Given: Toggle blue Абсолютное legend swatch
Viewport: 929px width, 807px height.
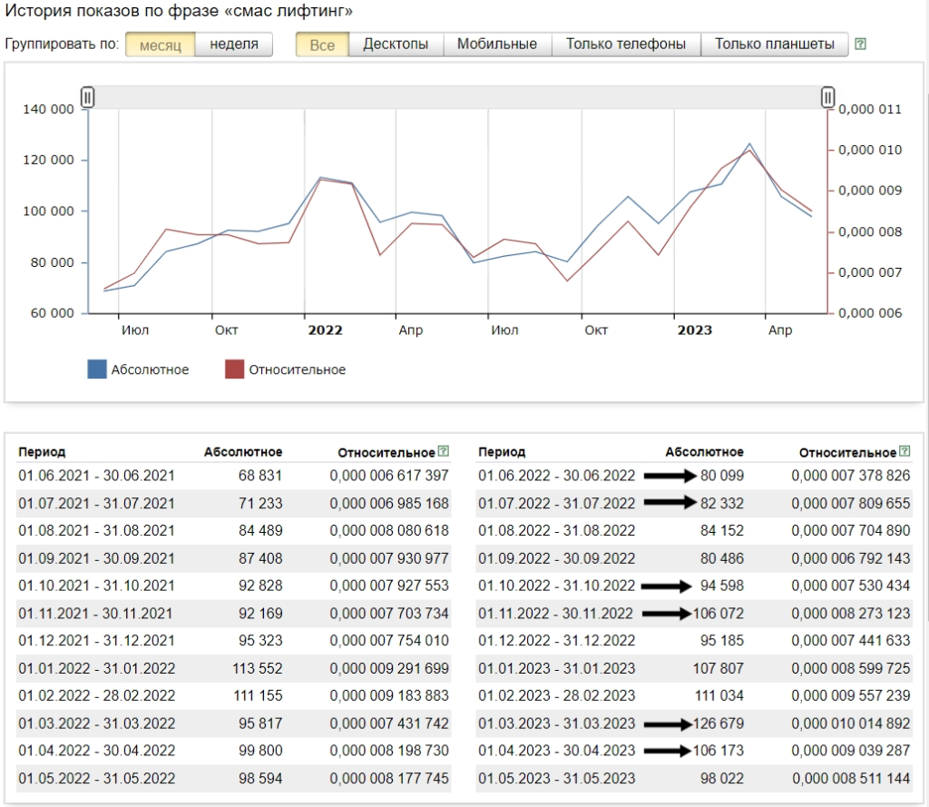Looking at the screenshot, I should [x=96, y=369].
